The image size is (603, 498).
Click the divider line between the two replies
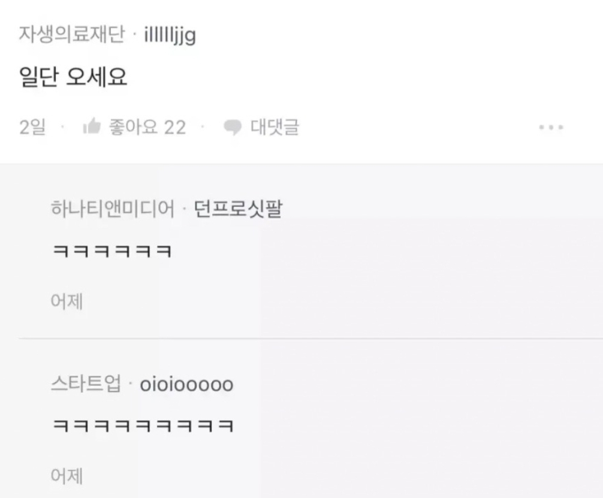tap(310, 339)
